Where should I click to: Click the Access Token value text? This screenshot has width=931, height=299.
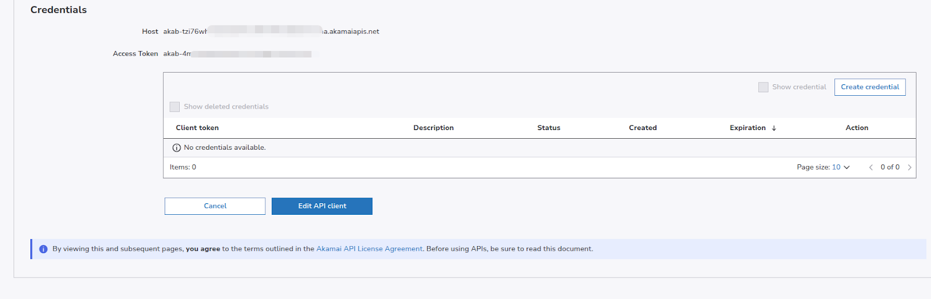coord(237,54)
